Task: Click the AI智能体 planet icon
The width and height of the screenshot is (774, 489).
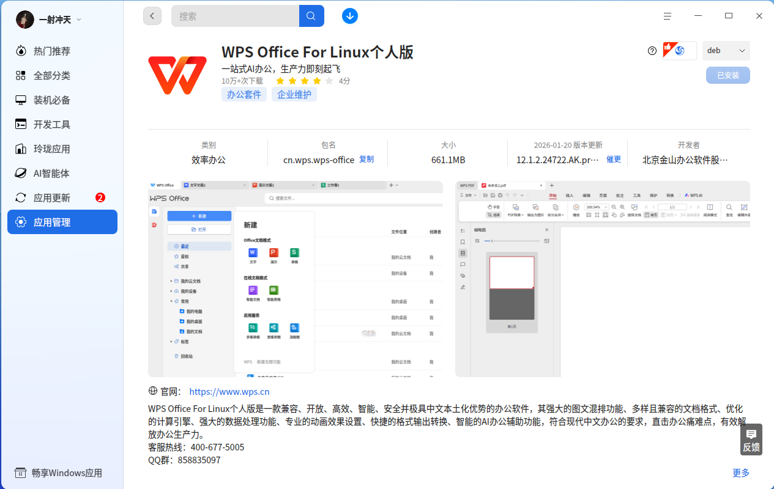Action: [x=21, y=173]
